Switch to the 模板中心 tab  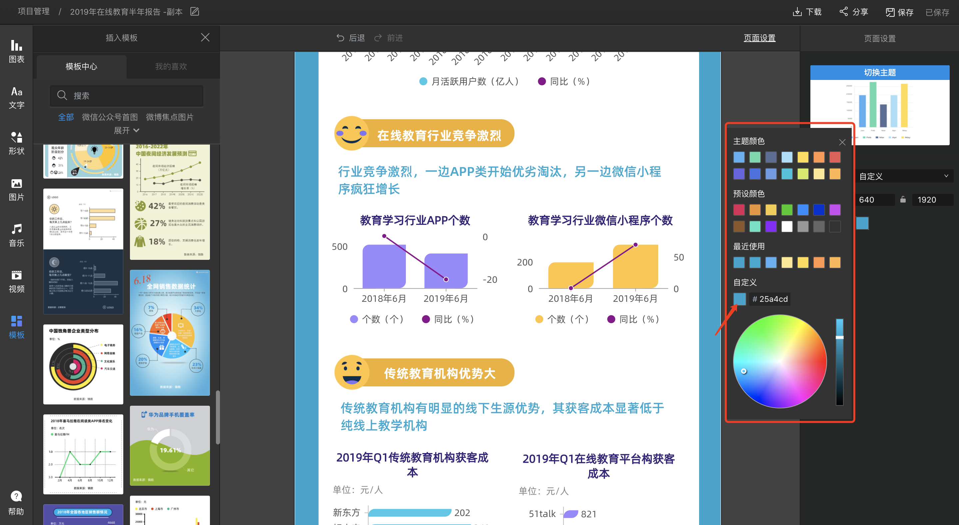pos(82,66)
